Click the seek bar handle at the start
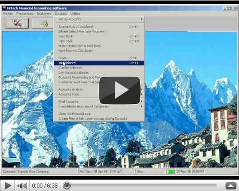239x191 pixels. pyautogui.click(x=67, y=186)
